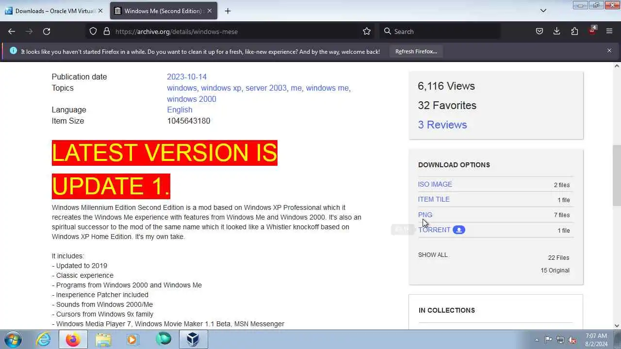Click the page vertical scrollbar thumb
This screenshot has width=621, height=349.
tap(617, 175)
